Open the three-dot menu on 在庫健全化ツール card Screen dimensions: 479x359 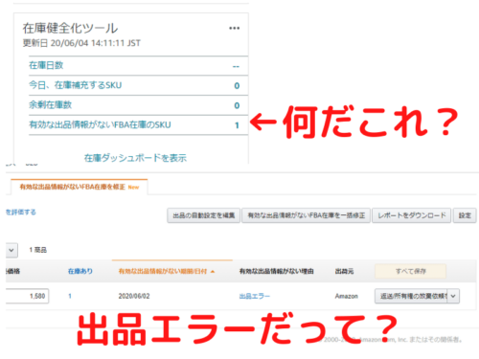234,28
